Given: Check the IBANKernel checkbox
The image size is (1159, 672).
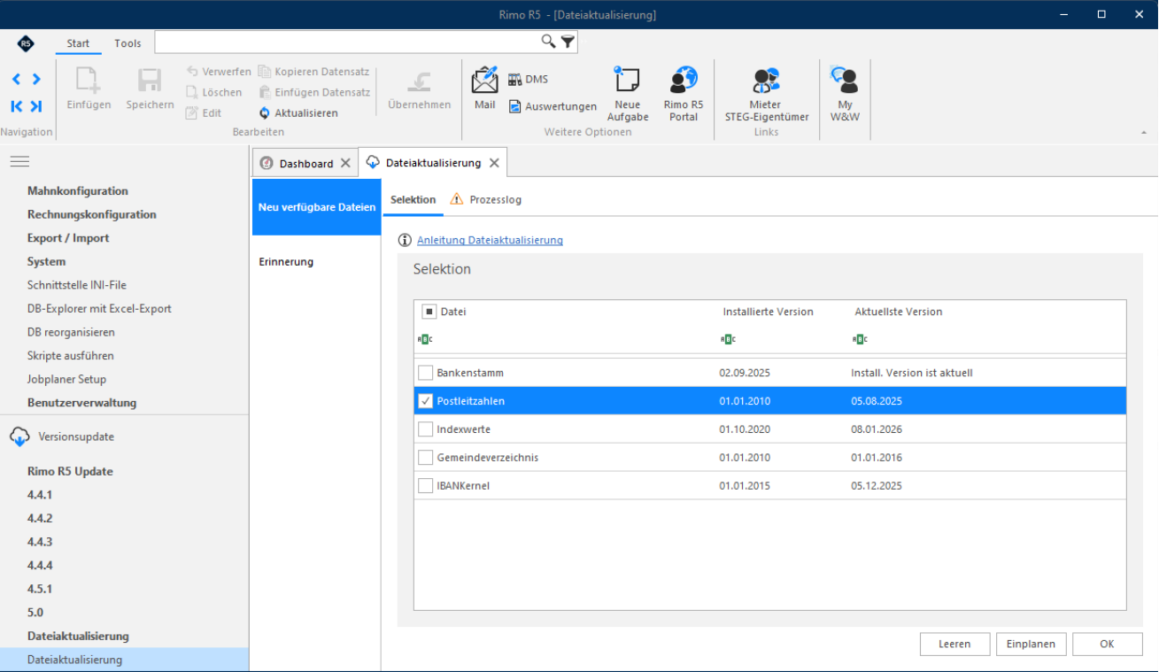Looking at the screenshot, I should pyautogui.click(x=426, y=486).
